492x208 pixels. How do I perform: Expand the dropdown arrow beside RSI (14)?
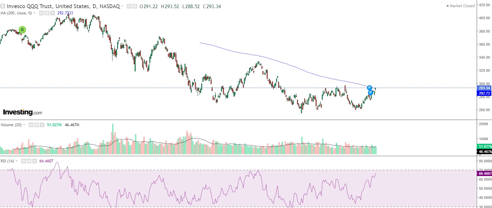tap(17, 161)
